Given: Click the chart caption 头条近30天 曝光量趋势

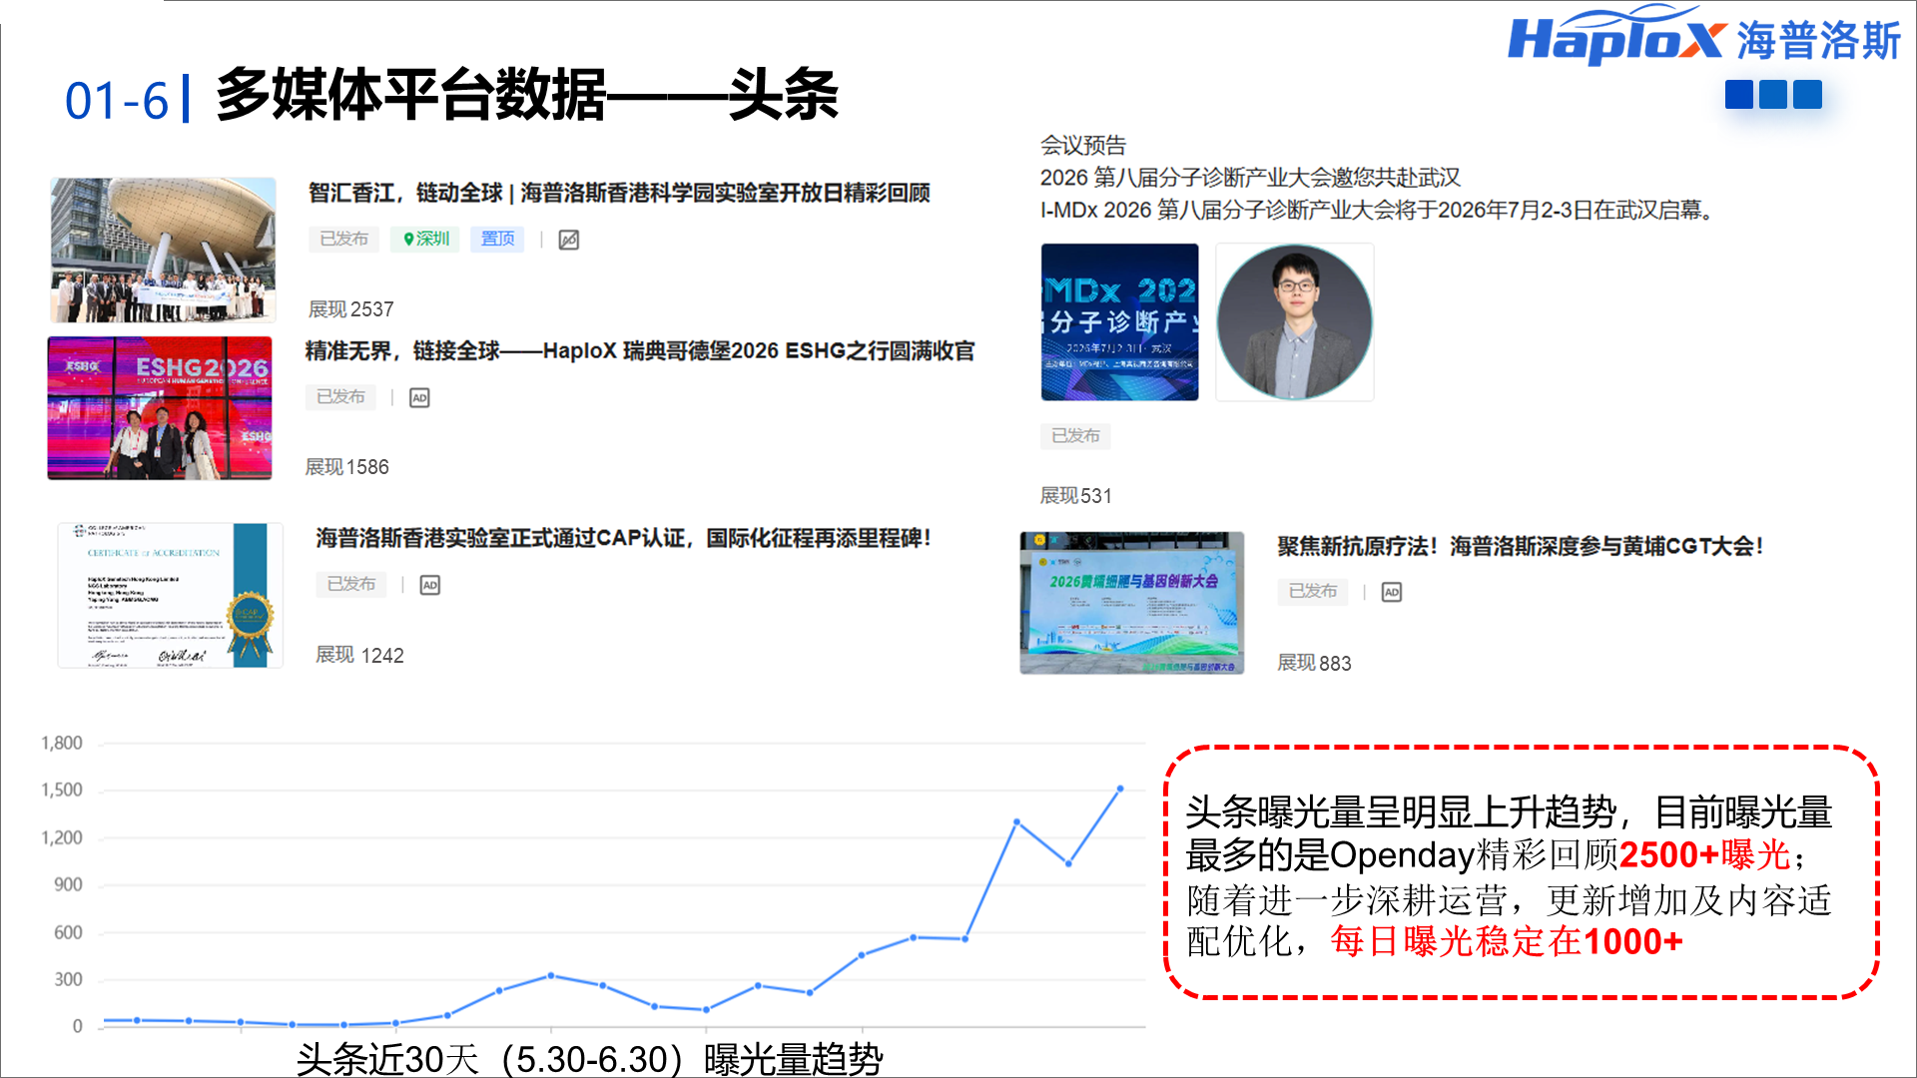Looking at the screenshot, I should 589,1059.
